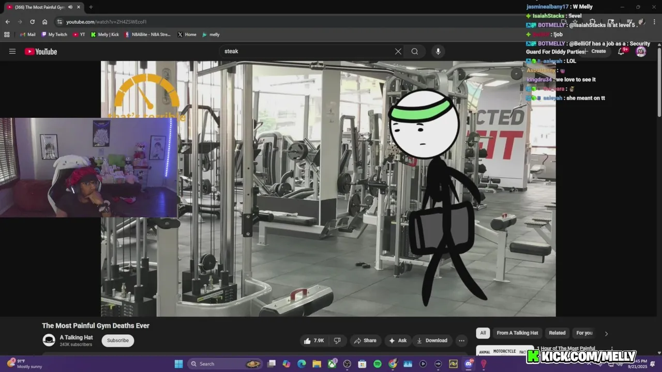Open the YT bookmark
Screen dimensions: 662x372
[79, 35]
